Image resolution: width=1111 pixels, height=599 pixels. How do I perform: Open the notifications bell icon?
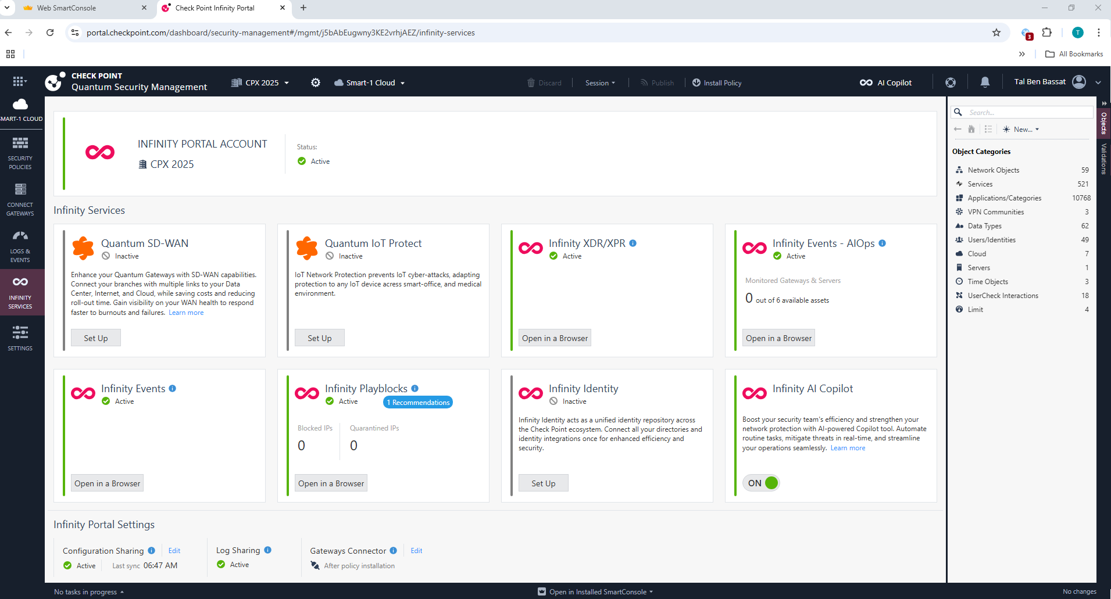tap(984, 82)
